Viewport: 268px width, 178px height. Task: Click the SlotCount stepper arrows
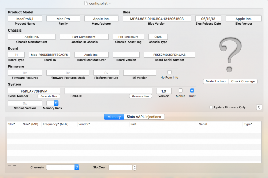135,167
